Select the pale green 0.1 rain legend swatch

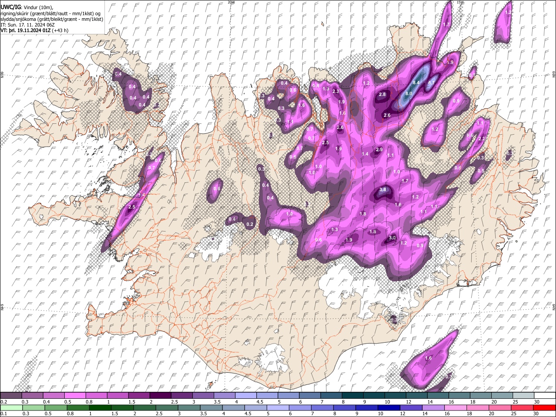(11, 407)
